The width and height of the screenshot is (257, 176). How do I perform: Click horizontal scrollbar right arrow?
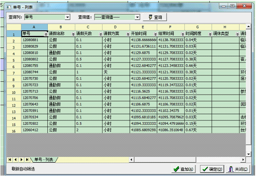pyautogui.click(x=243, y=159)
